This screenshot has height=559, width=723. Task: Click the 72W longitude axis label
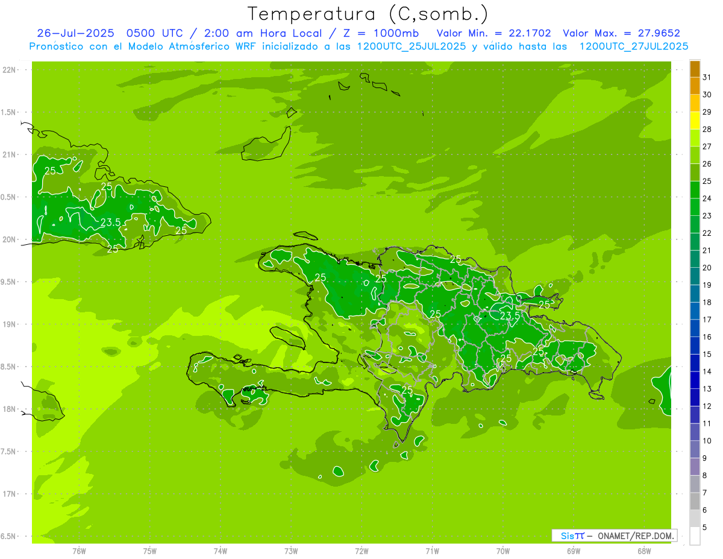coord(361,551)
